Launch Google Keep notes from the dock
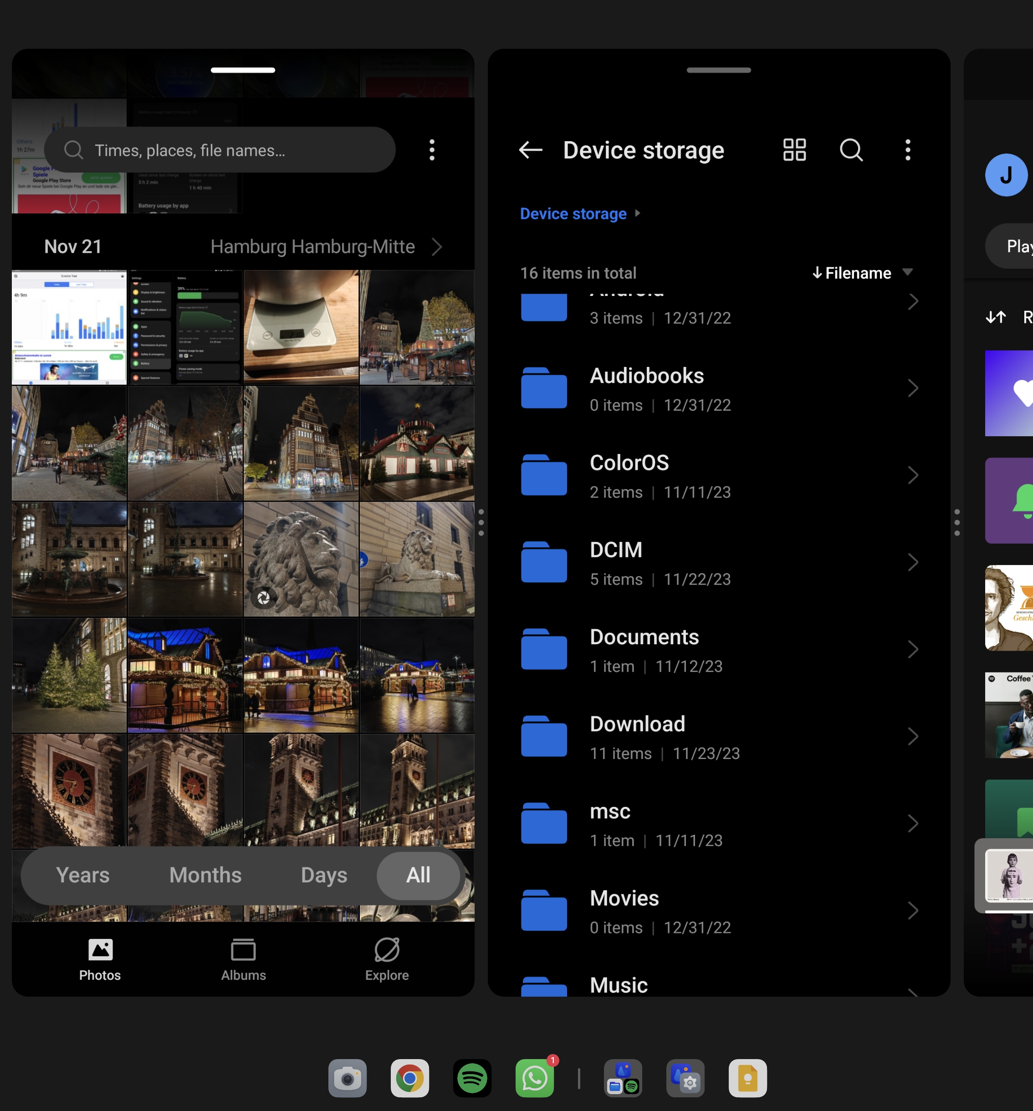This screenshot has width=1033, height=1111. (x=748, y=1078)
